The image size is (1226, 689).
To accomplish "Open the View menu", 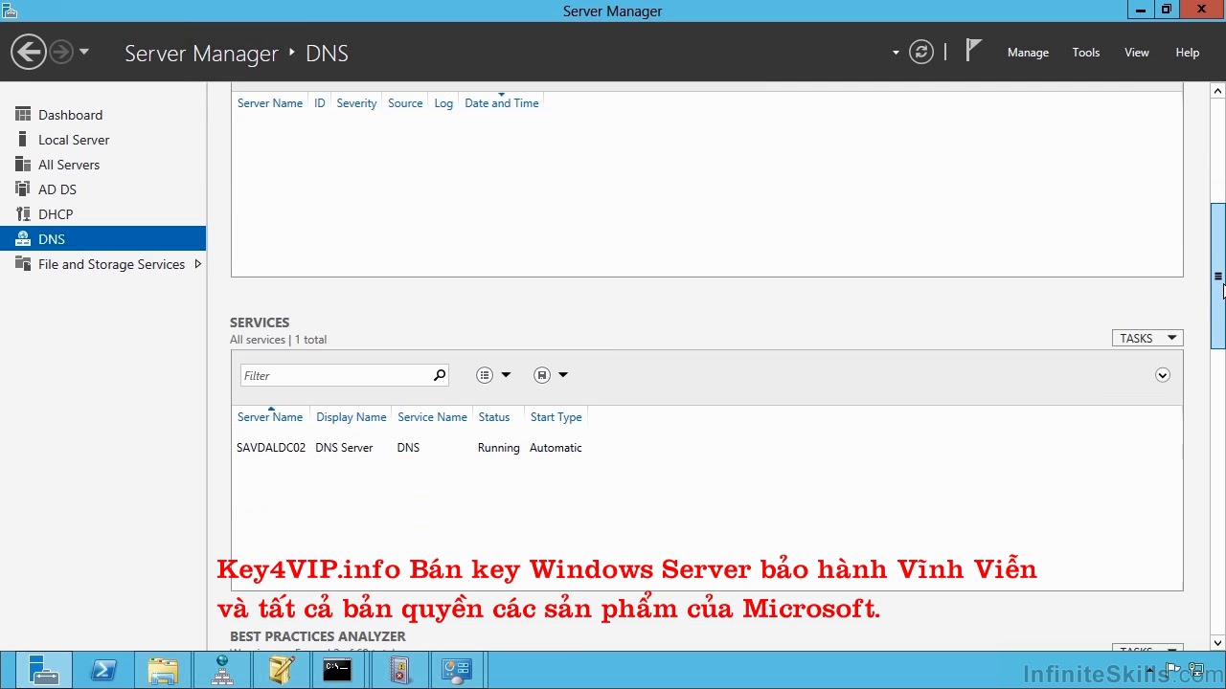I will click(1136, 53).
